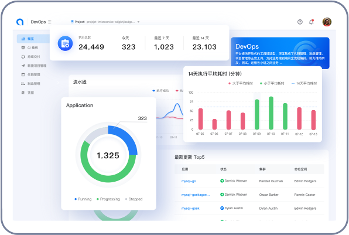Viewport: 349px width, 235px height.
Task: Click the 命名空间 column header
Action: [300, 169]
